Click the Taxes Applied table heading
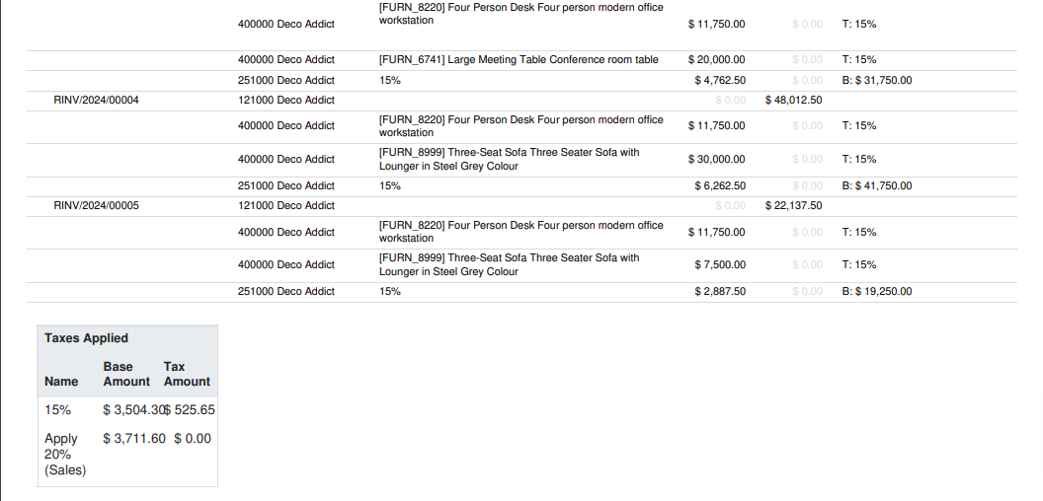The height and width of the screenshot is (501, 1043). point(87,338)
